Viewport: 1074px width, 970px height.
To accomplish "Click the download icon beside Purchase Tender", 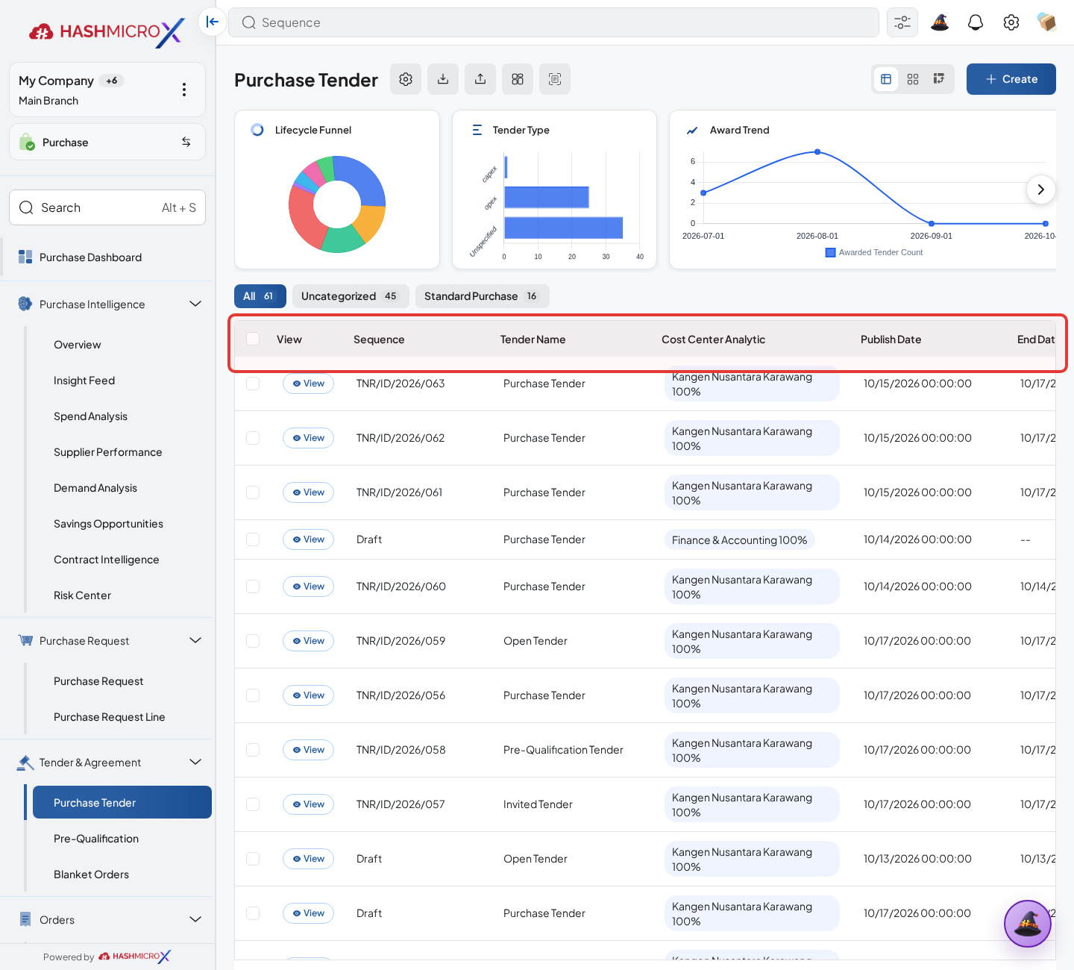I will [443, 79].
